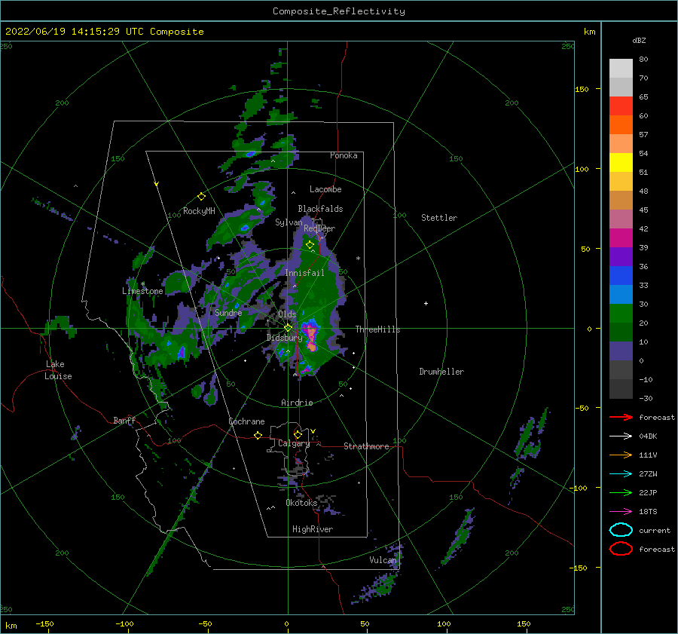
Task: Select the 20 dBZ green color swatch
Action: coord(621,314)
